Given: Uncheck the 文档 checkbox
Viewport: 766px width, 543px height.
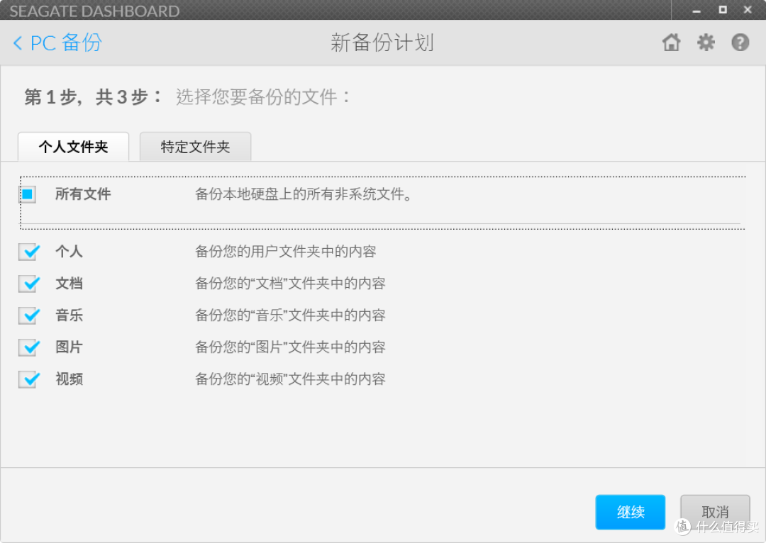Looking at the screenshot, I should (x=29, y=284).
